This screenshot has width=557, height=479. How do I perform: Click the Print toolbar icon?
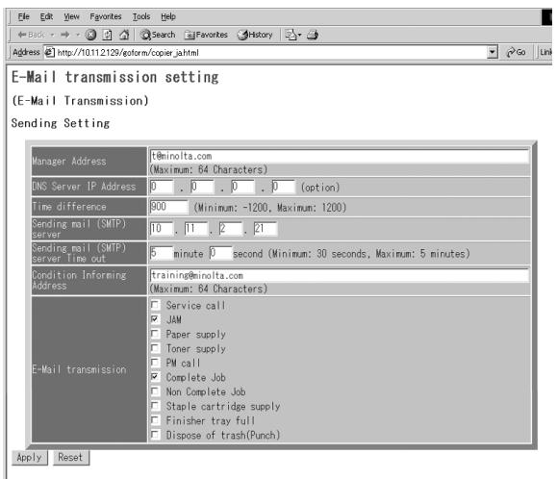[313, 35]
